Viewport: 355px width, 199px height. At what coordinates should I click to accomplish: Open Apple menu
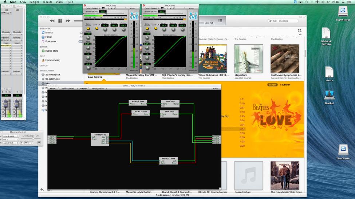pyautogui.click(x=5, y=2)
